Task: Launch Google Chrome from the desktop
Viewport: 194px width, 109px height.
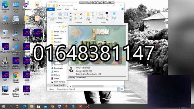Action: pos(16,77)
